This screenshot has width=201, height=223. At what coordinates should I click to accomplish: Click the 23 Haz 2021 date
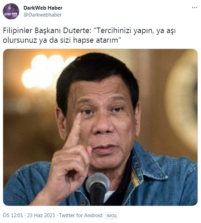coord(41,215)
